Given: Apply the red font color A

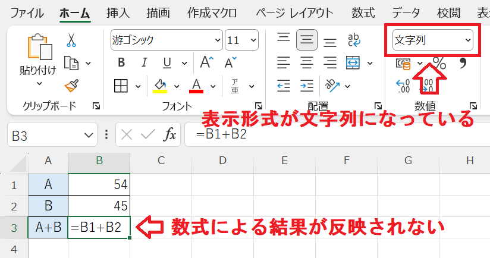Looking at the screenshot, I should 196,86.
